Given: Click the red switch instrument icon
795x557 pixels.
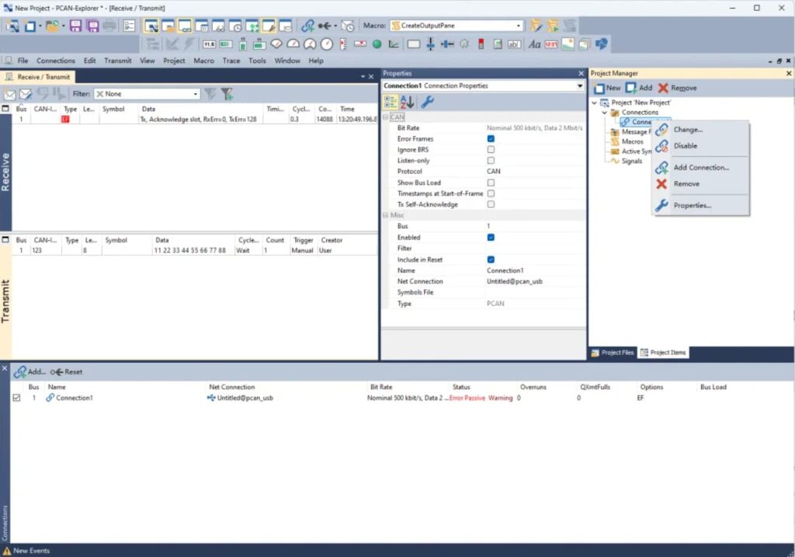Looking at the screenshot, I should (x=481, y=44).
